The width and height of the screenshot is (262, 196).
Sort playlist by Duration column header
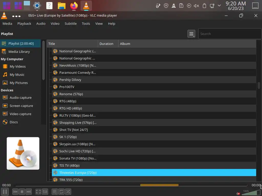click(108, 44)
